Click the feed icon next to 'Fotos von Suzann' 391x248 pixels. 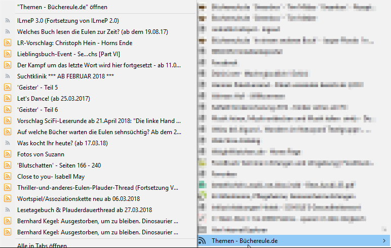[8, 154]
